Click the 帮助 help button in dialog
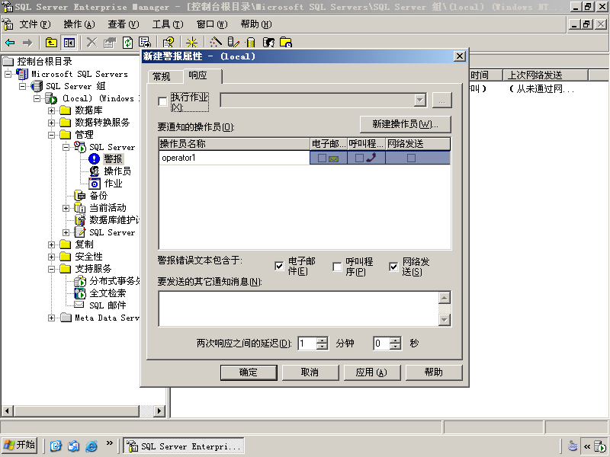The width and height of the screenshot is (610, 457). (x=434, y=372)
